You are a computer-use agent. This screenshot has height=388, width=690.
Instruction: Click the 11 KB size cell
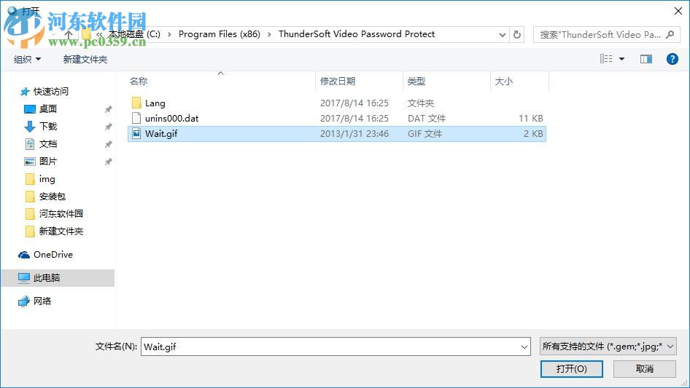[x=531, y=118]
